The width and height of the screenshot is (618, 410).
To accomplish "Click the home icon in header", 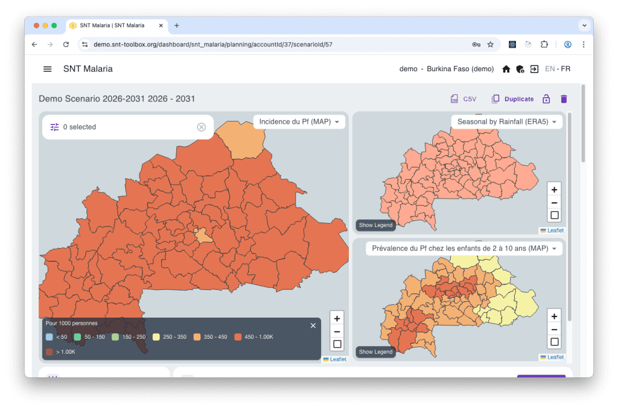I will click(506, 69).
